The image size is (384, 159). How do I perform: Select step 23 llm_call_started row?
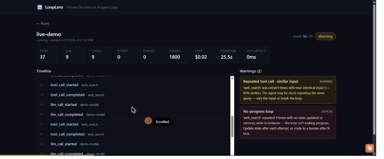coord(133,144)
